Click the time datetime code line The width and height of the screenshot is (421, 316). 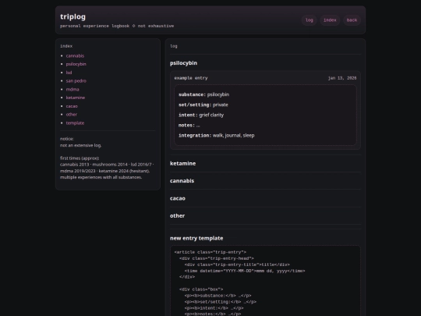point(245,271)
